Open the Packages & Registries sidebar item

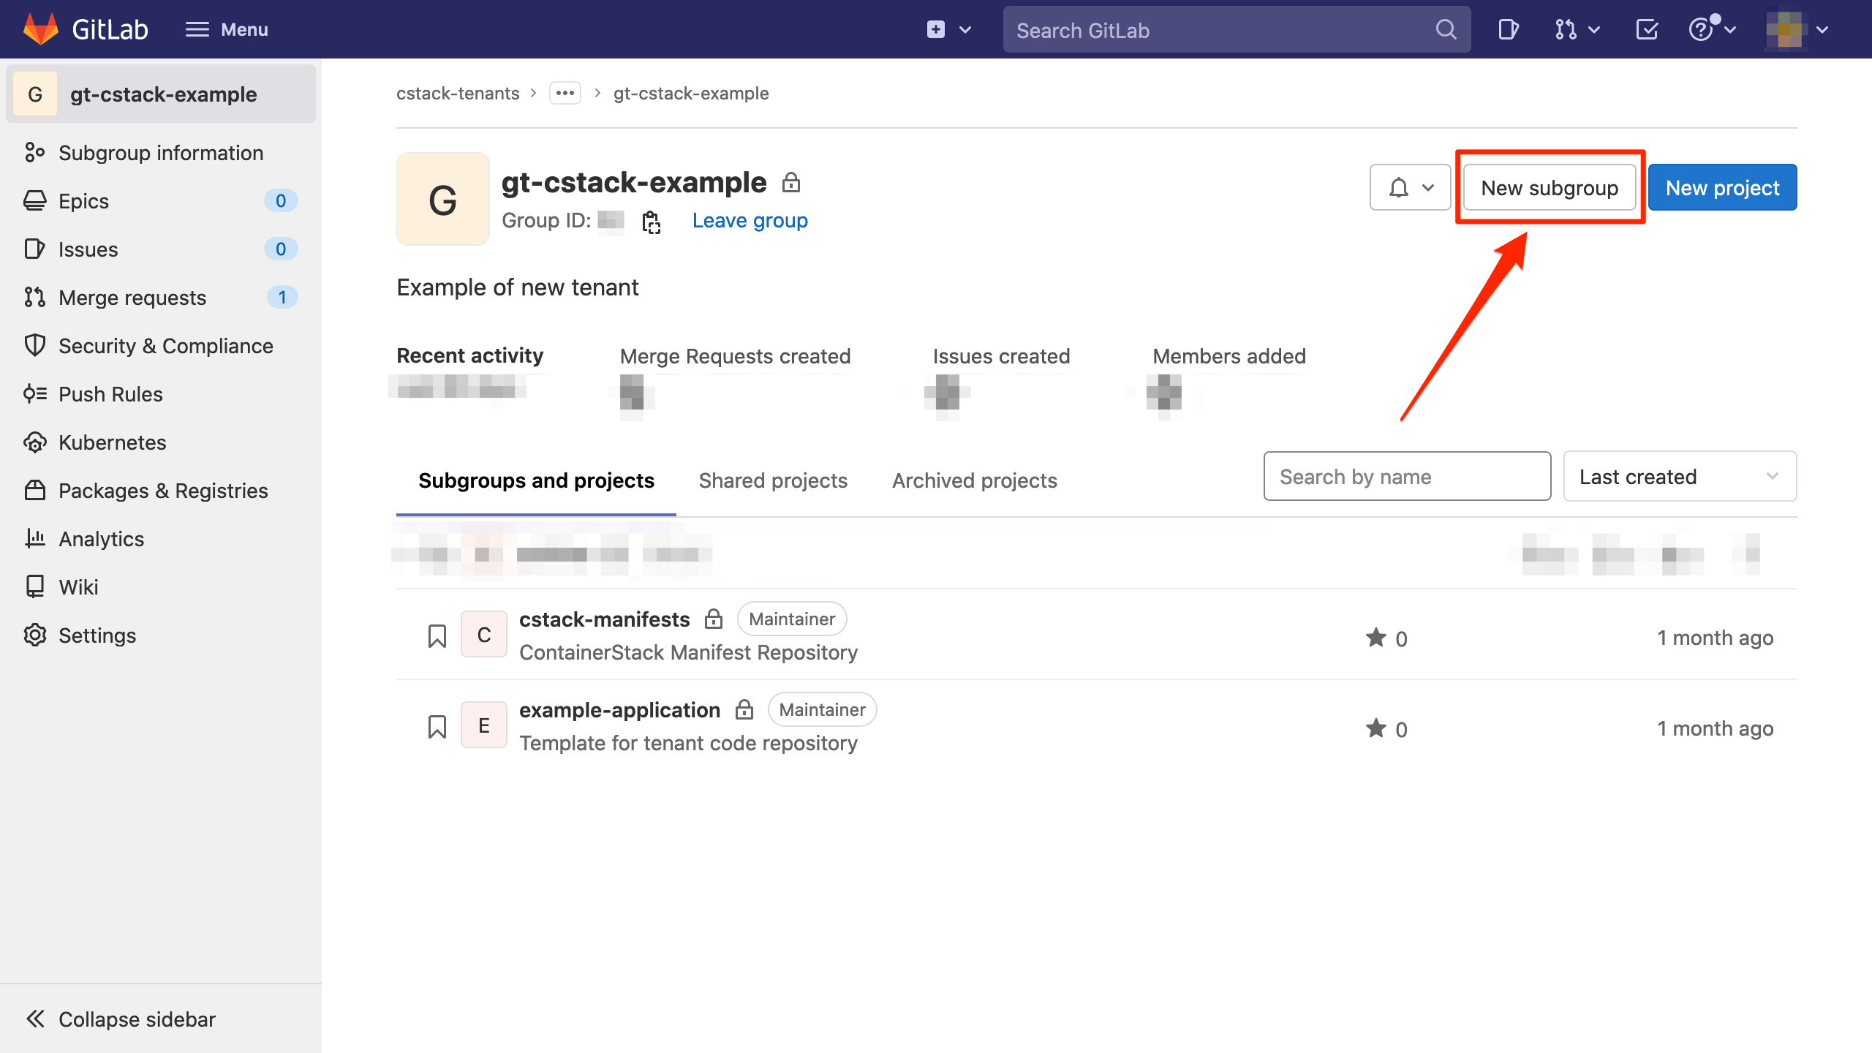pyautogui.click(x=162, y=491)
